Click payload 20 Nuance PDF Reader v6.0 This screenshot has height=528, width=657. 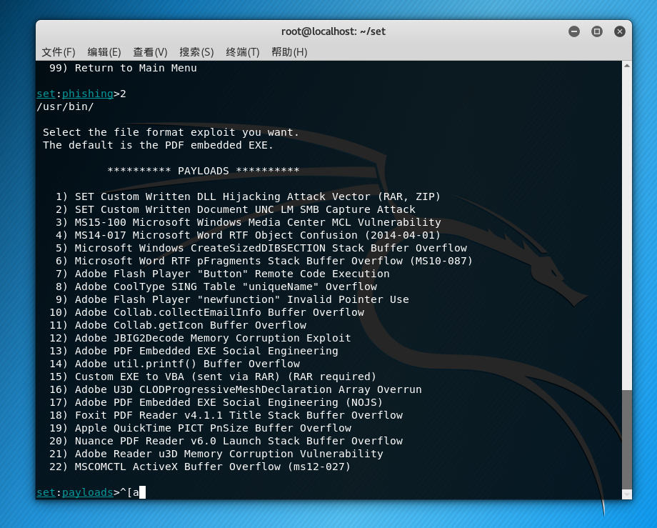[x=226, y=441]
